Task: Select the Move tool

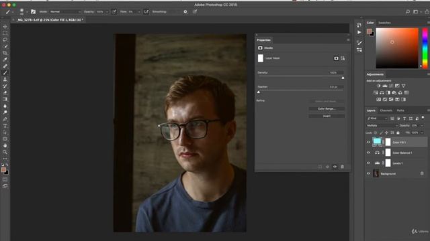Action: coord(5,27)
